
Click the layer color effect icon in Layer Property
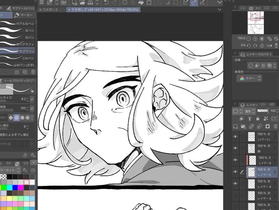270,66
